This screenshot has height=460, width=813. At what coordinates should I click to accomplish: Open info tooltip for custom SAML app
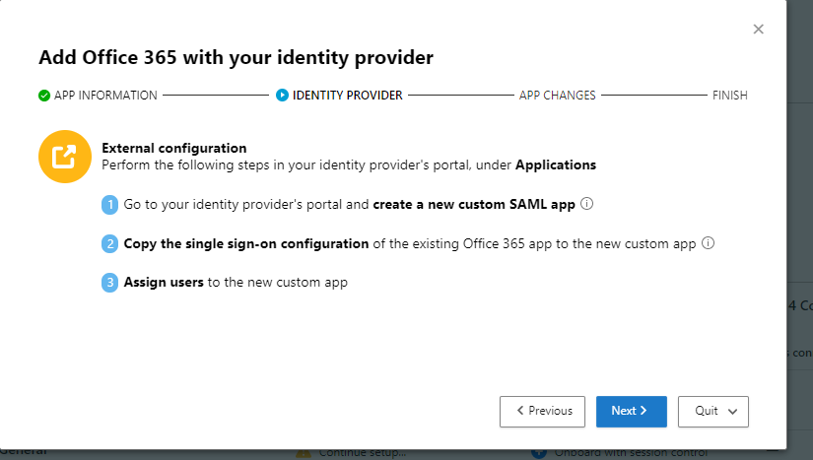(x=586, y=205)
